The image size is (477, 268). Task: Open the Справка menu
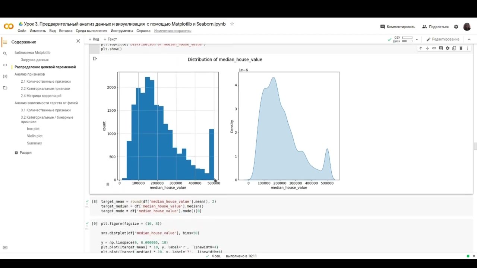click(143, 31)
